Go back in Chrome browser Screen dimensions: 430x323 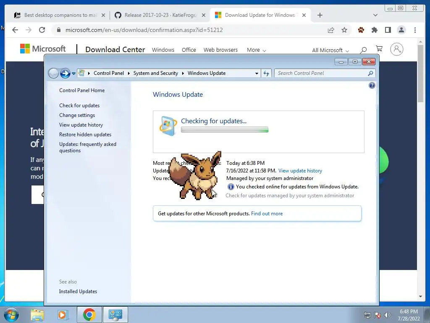pos(15,30)
